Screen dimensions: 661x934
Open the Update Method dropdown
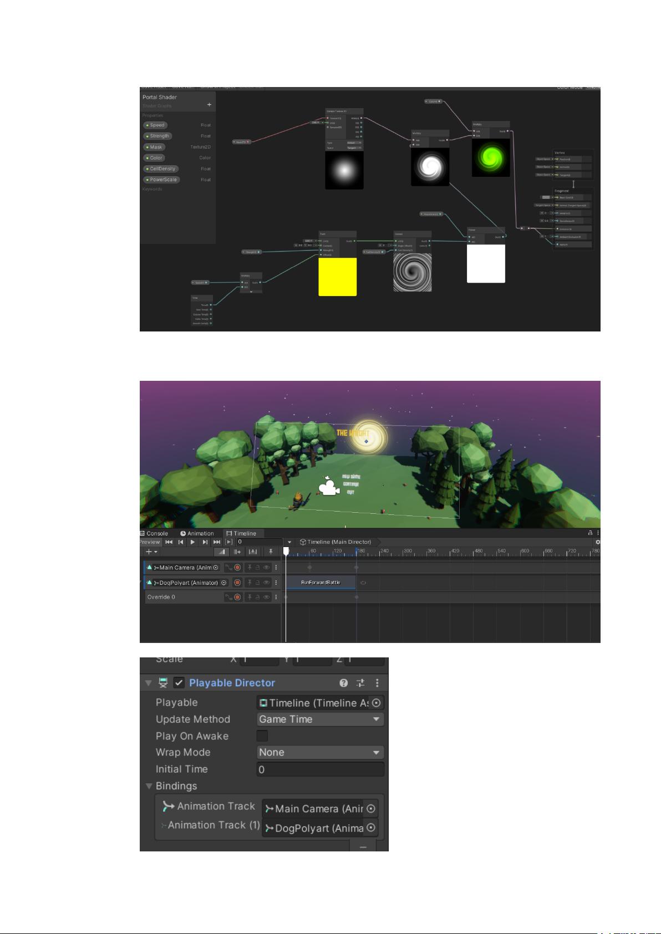[320, 719]
